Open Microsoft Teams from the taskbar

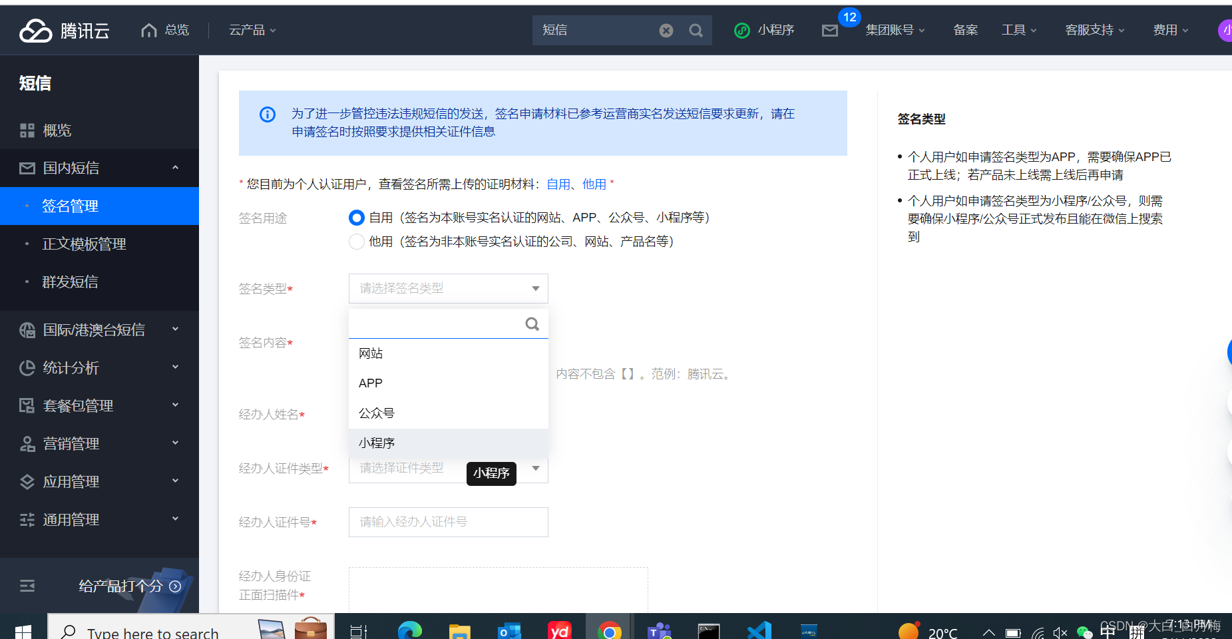coord(660,632)
